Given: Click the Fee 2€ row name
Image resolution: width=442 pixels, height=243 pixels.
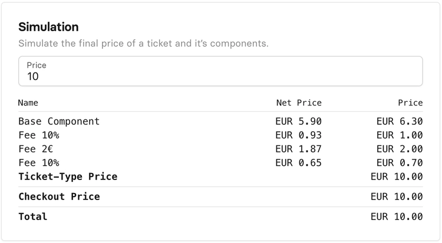Looking at the screenshot, I should 36,149.
